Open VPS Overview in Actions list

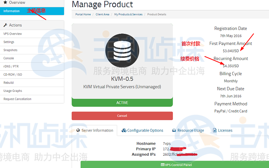tap(13, 34)
